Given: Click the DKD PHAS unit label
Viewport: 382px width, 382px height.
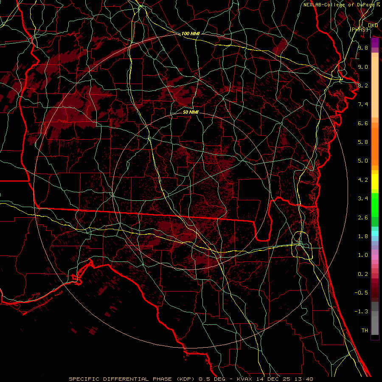Looking at the screenshot, I should (364, 27).
